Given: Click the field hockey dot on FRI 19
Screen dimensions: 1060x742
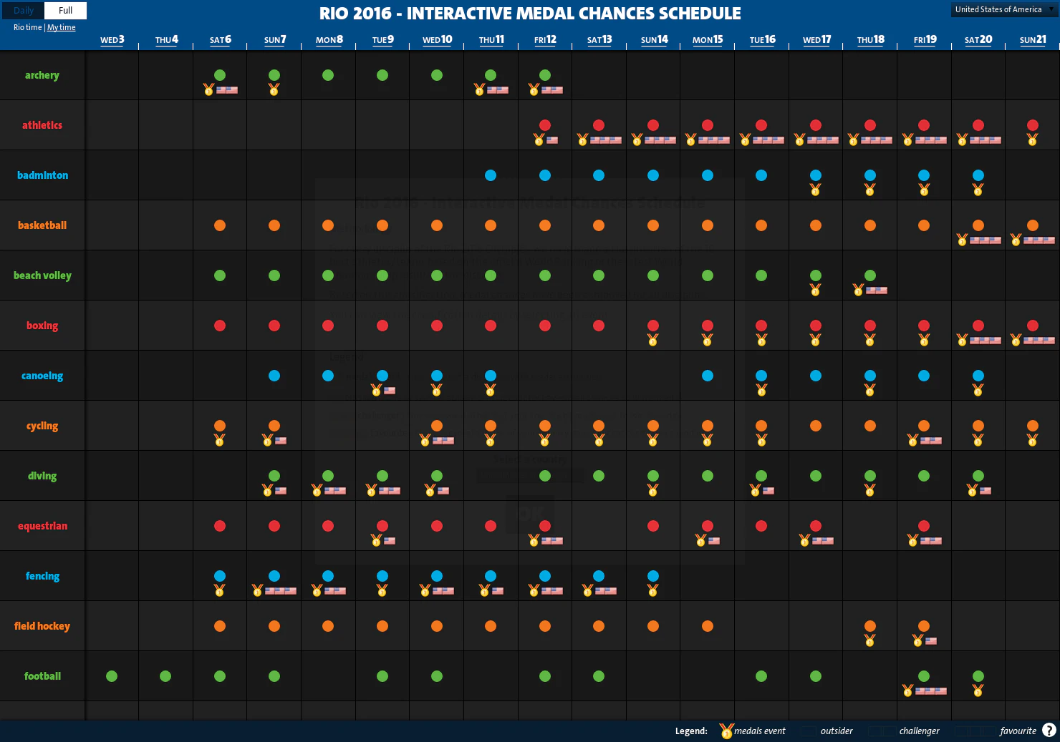Looking at the screenshot, I should coord(924,626).
